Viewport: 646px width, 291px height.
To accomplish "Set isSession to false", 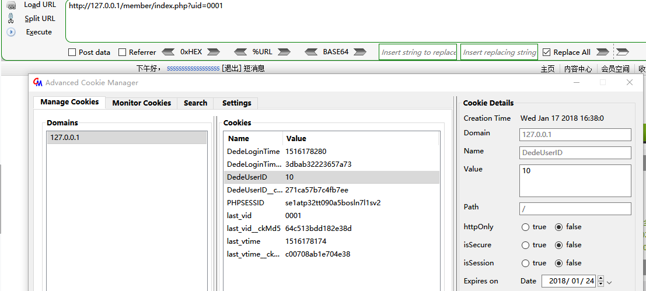I will click(558, 263).
